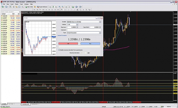The image size is (178, 108).
Task: Open the Templates dropdown icon
Action: (x=80, y=7)
